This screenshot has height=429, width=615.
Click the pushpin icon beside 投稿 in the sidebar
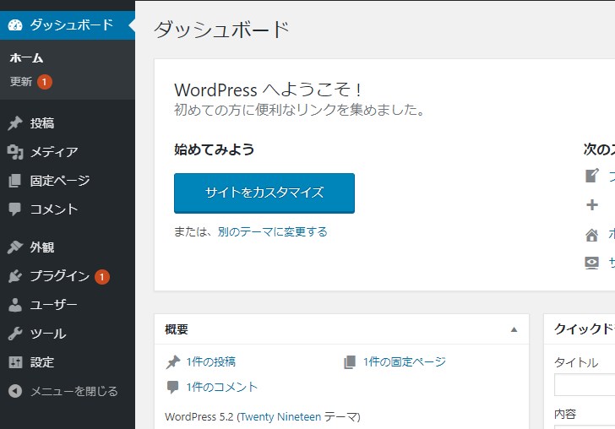coord(15,123)
